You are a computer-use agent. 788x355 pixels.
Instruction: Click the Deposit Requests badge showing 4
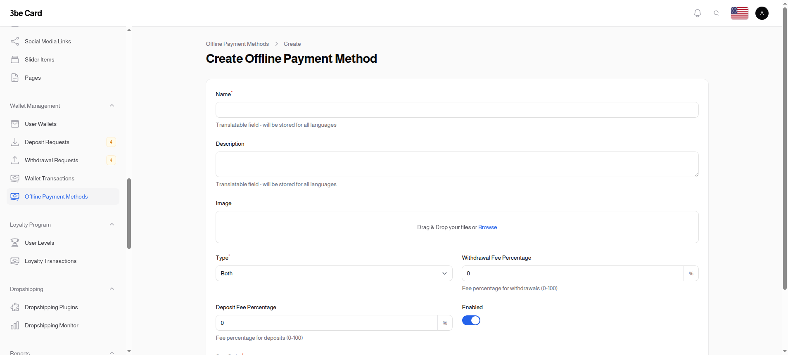[111, 142]
